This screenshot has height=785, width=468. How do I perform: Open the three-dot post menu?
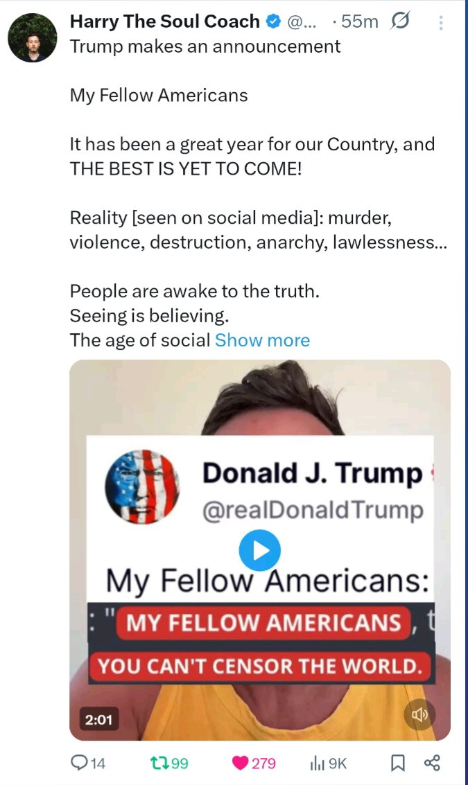pos(440,23)
